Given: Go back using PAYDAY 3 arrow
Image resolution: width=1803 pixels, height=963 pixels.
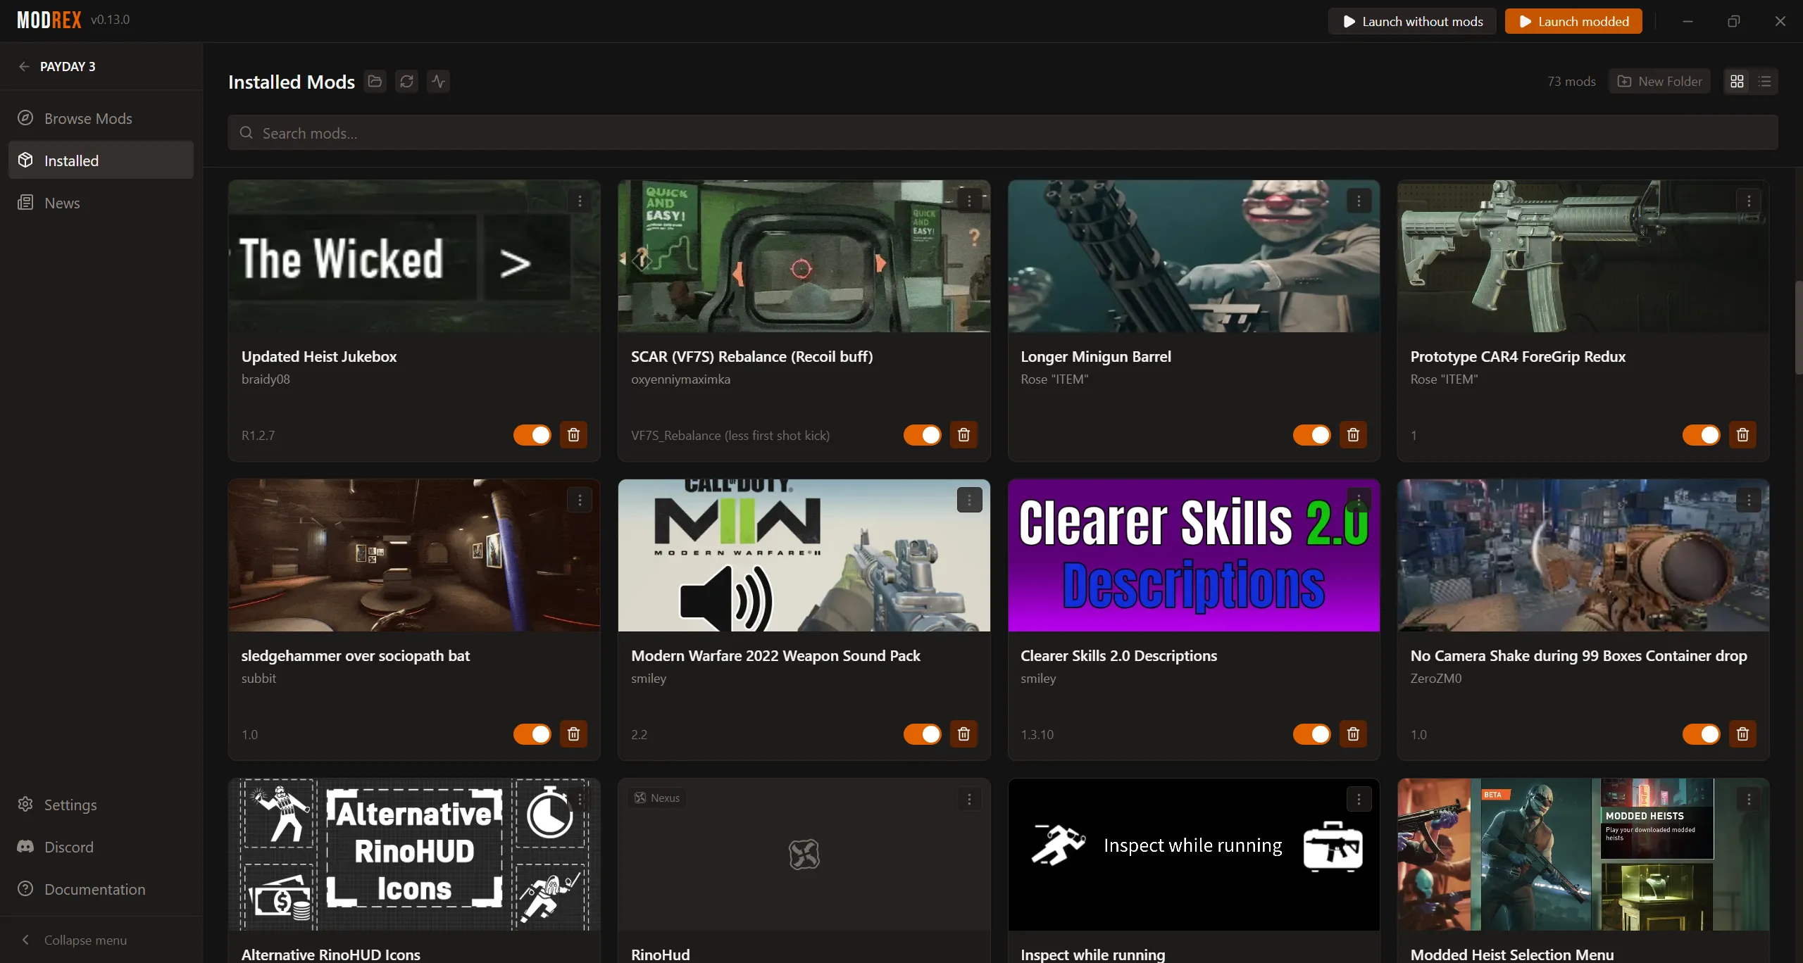Looking at the screenshot, I should (24, 66).
